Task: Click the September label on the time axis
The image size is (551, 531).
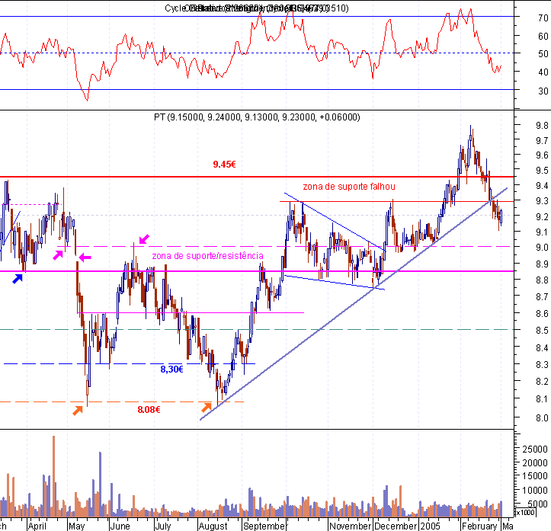Action: click(x=264, y=526)
